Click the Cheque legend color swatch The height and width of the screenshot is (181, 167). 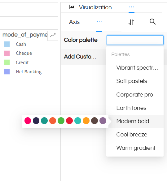click(x=7, y=53)
